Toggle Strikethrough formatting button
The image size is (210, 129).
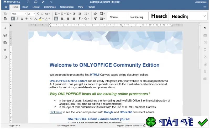tap(27, 18)
